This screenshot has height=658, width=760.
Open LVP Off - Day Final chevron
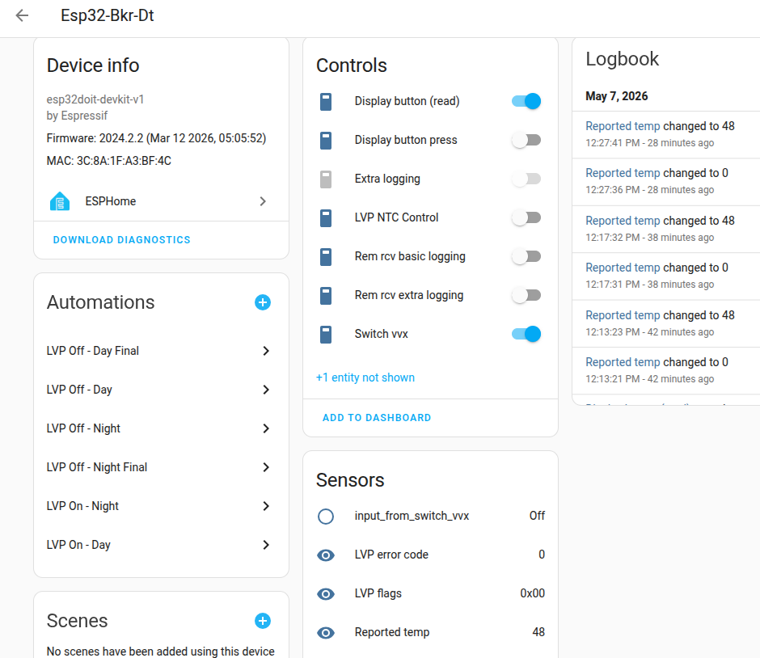tap(266, 351)
